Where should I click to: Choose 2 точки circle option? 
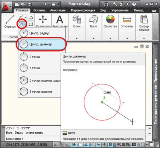(x=40, y=57)
